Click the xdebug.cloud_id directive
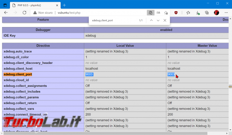The image size is (232, 135). [x=16, y=80]
